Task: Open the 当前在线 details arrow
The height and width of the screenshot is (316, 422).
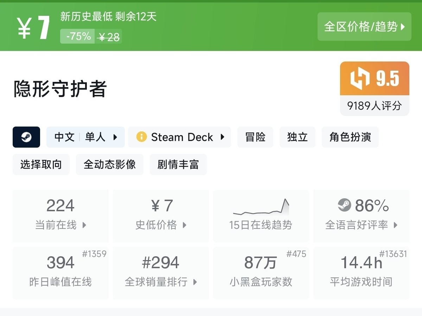Action: pos(84,225)
